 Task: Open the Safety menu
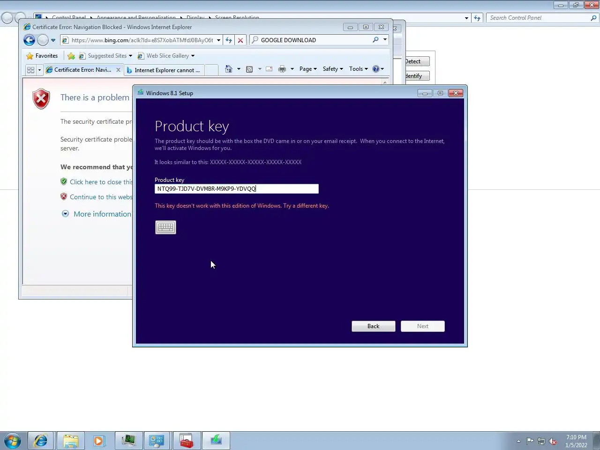(333, 69)
